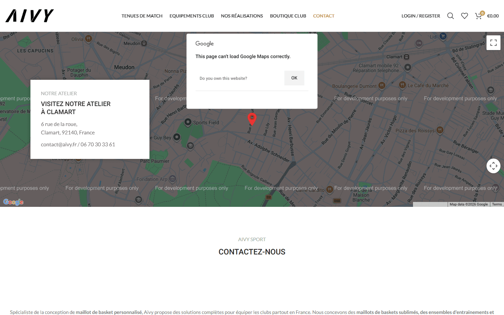The height and width of the screenshot is (315, 504).
Task: Click the '6 rue de la roue,' address
Action: point(59,124)
